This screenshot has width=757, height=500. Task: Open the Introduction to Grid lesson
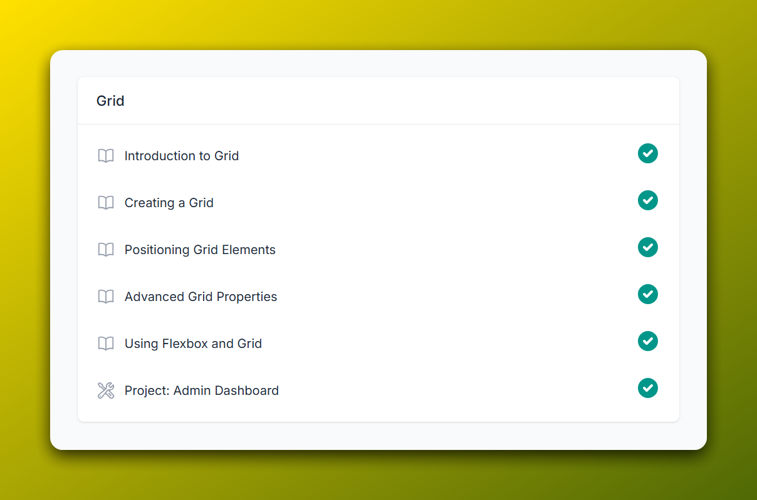[x=182, y=155]
